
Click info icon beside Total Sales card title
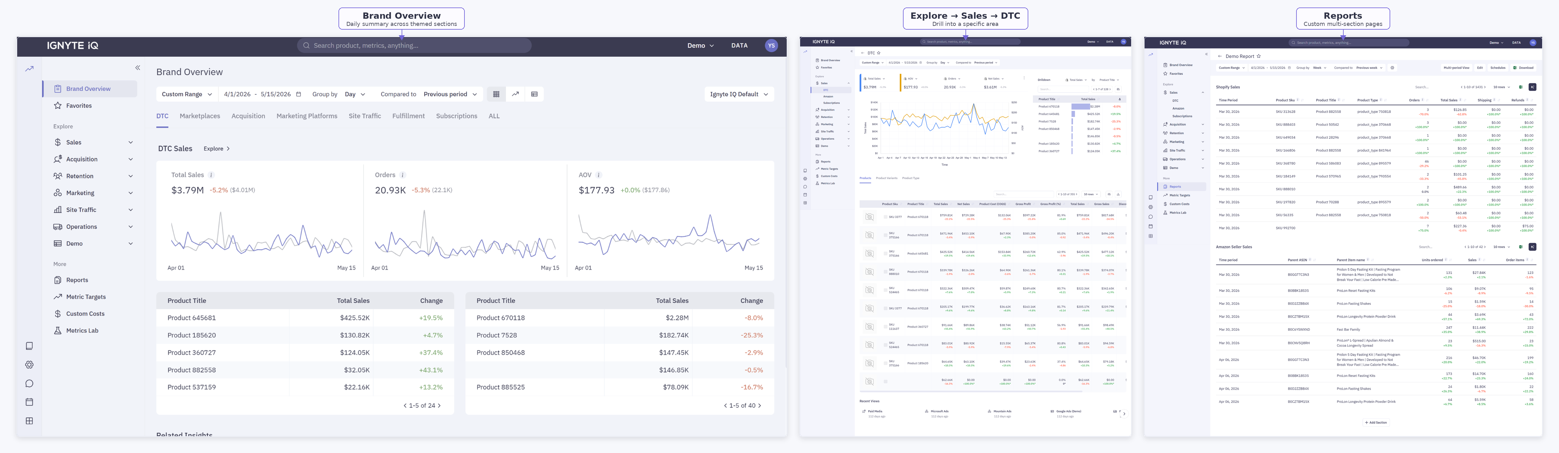(x=211, y=175)
